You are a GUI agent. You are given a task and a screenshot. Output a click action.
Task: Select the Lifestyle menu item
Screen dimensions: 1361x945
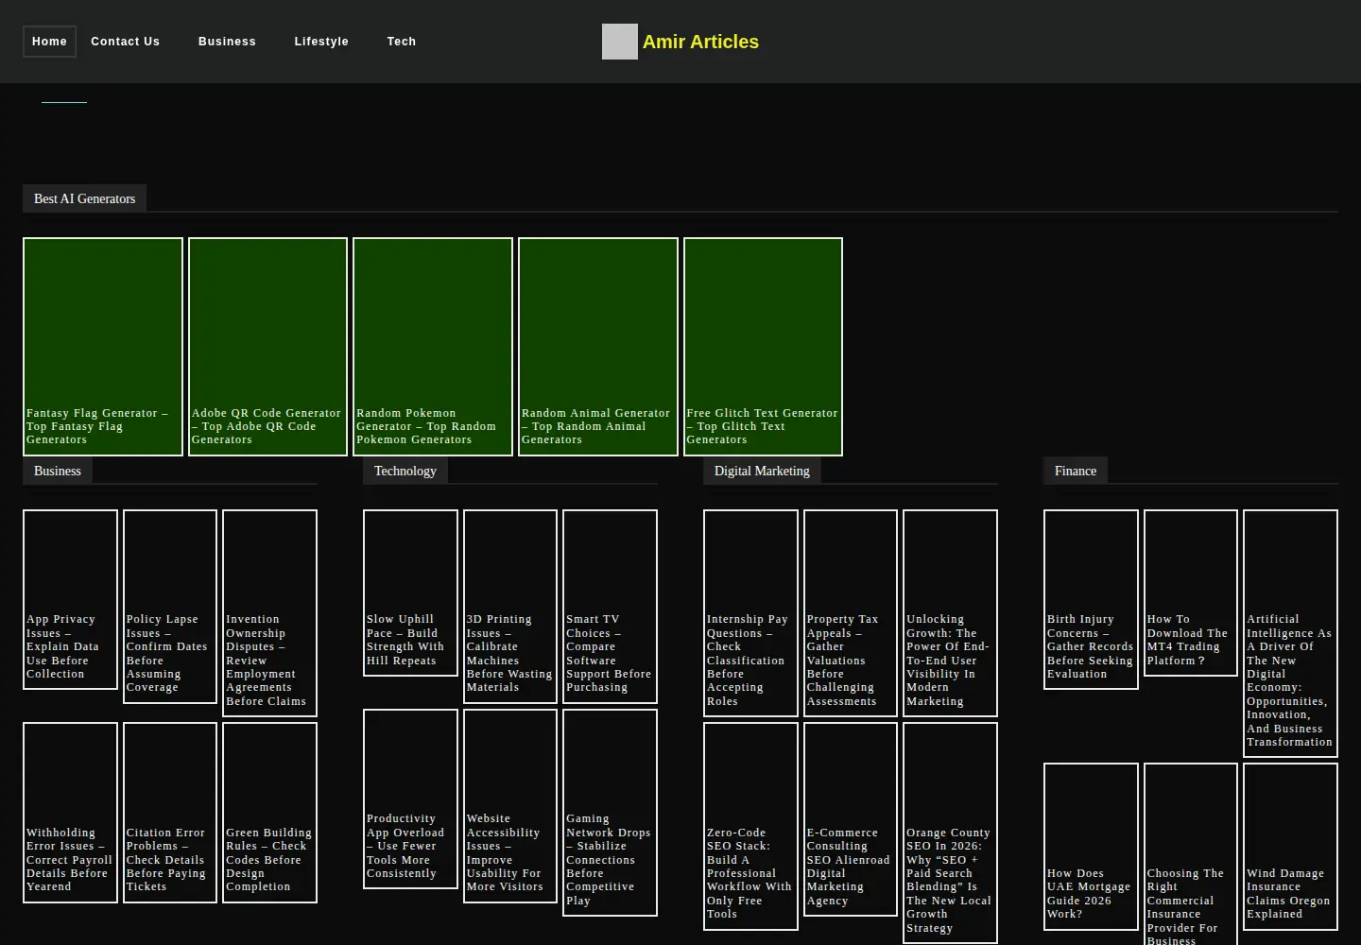coord(321,42)
